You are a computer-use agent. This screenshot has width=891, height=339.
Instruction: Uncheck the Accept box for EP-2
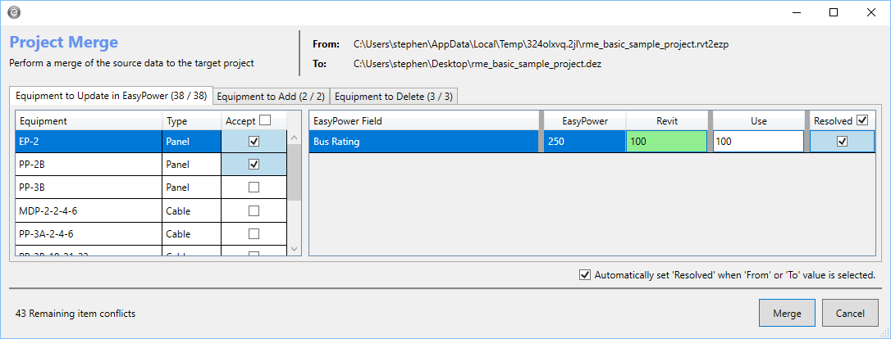[x=254, y=141]
